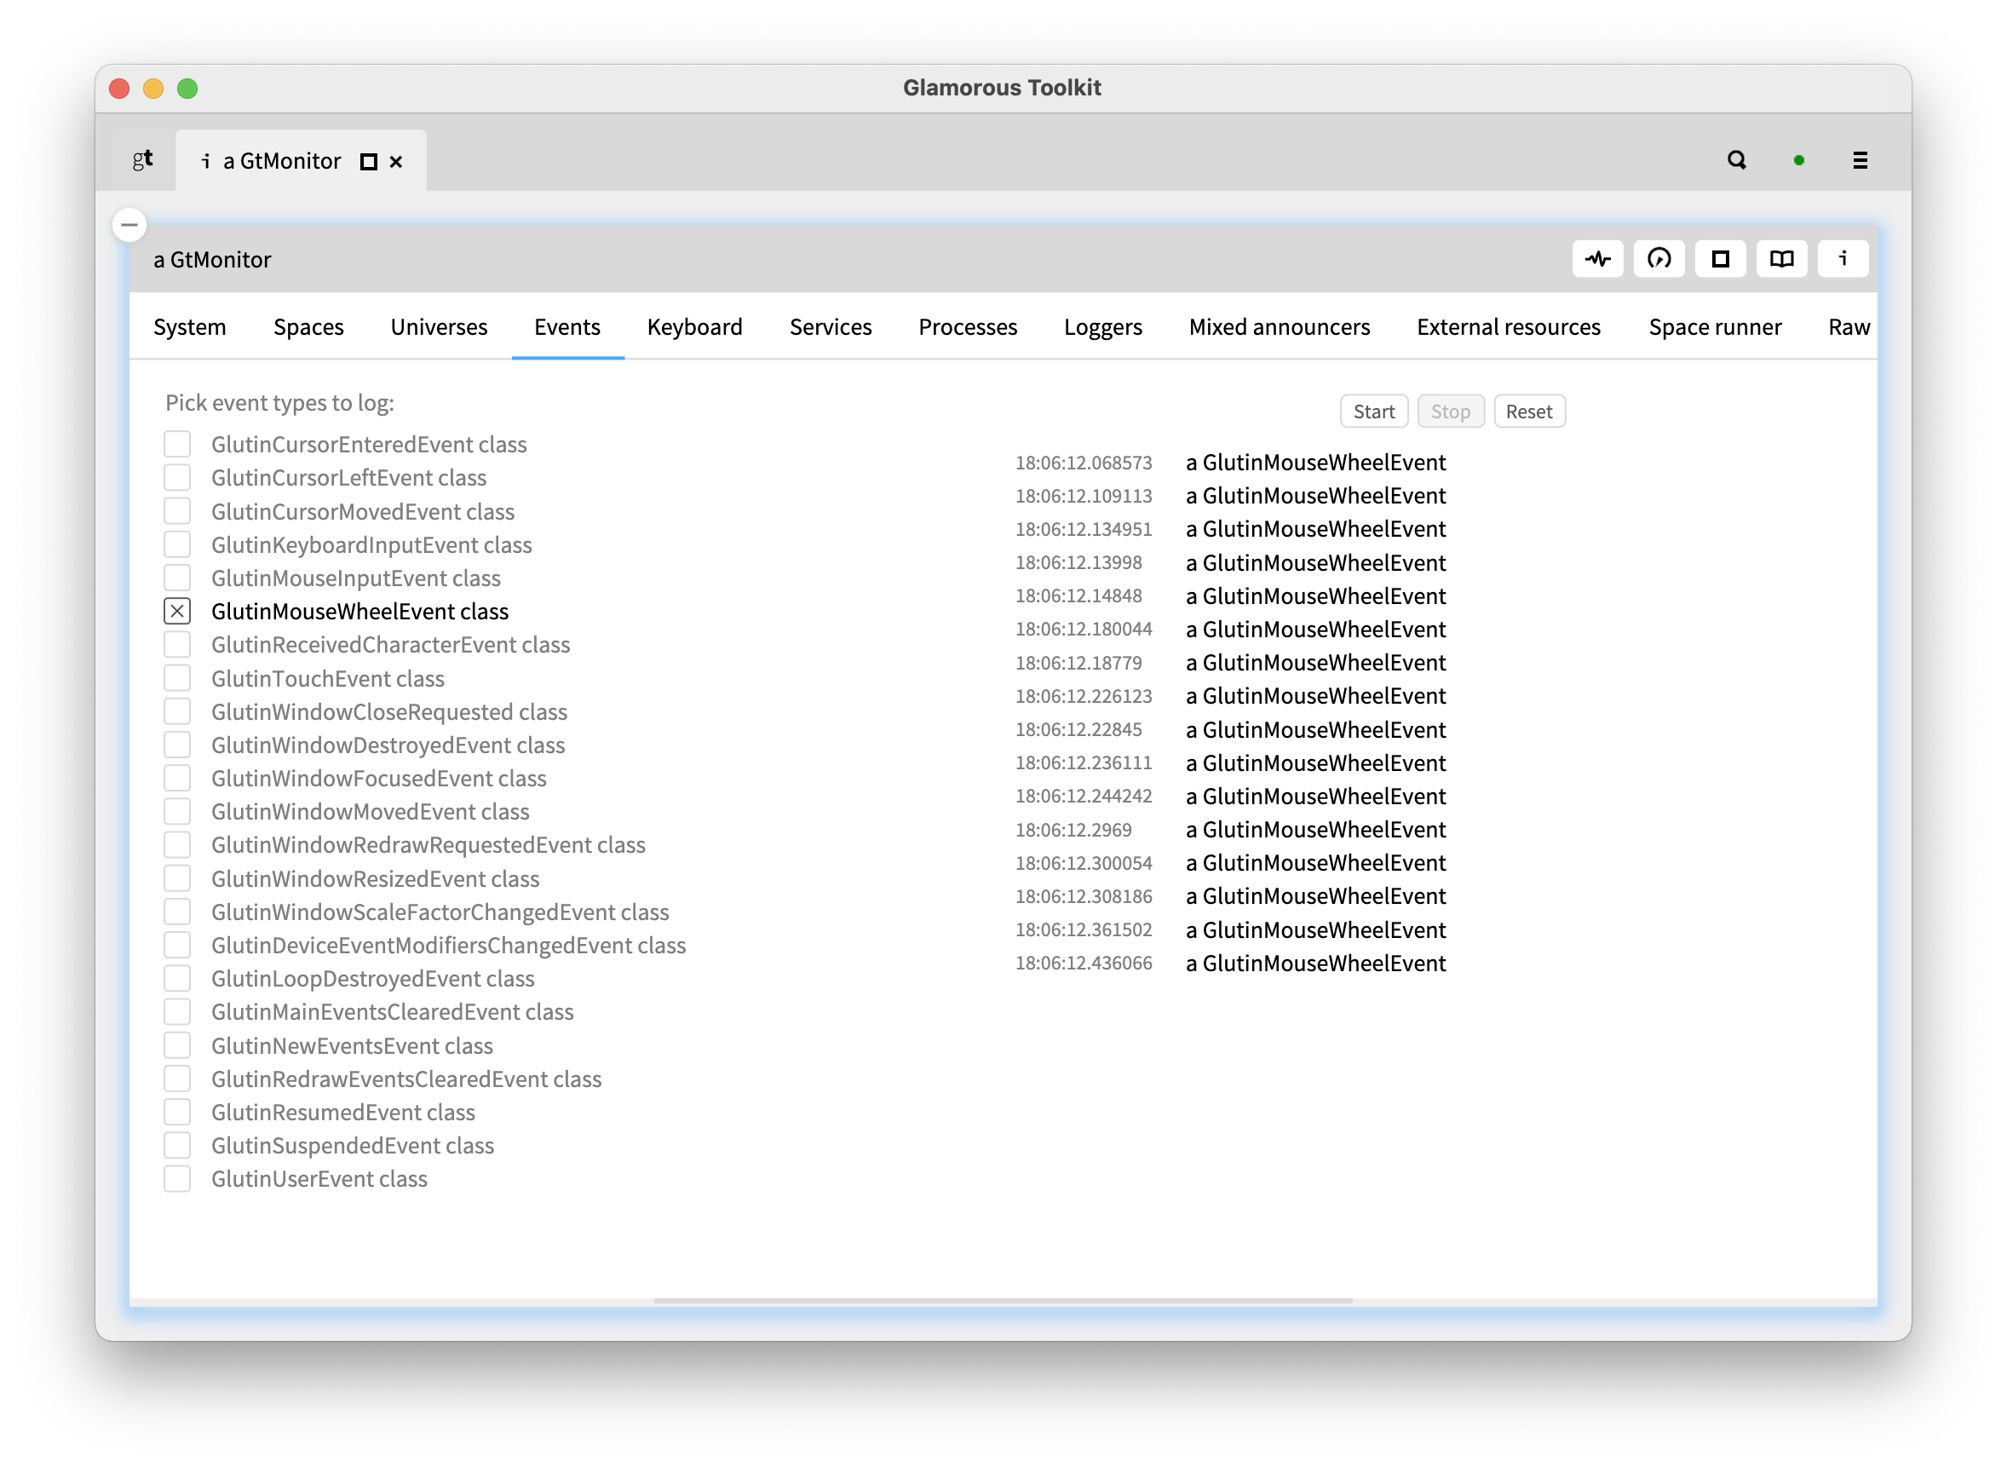Check the GlutinCursorMovedEvent class checkbox
Image resolution: width=2007 pixels, height=1467 pixels.
coord(176,510)
